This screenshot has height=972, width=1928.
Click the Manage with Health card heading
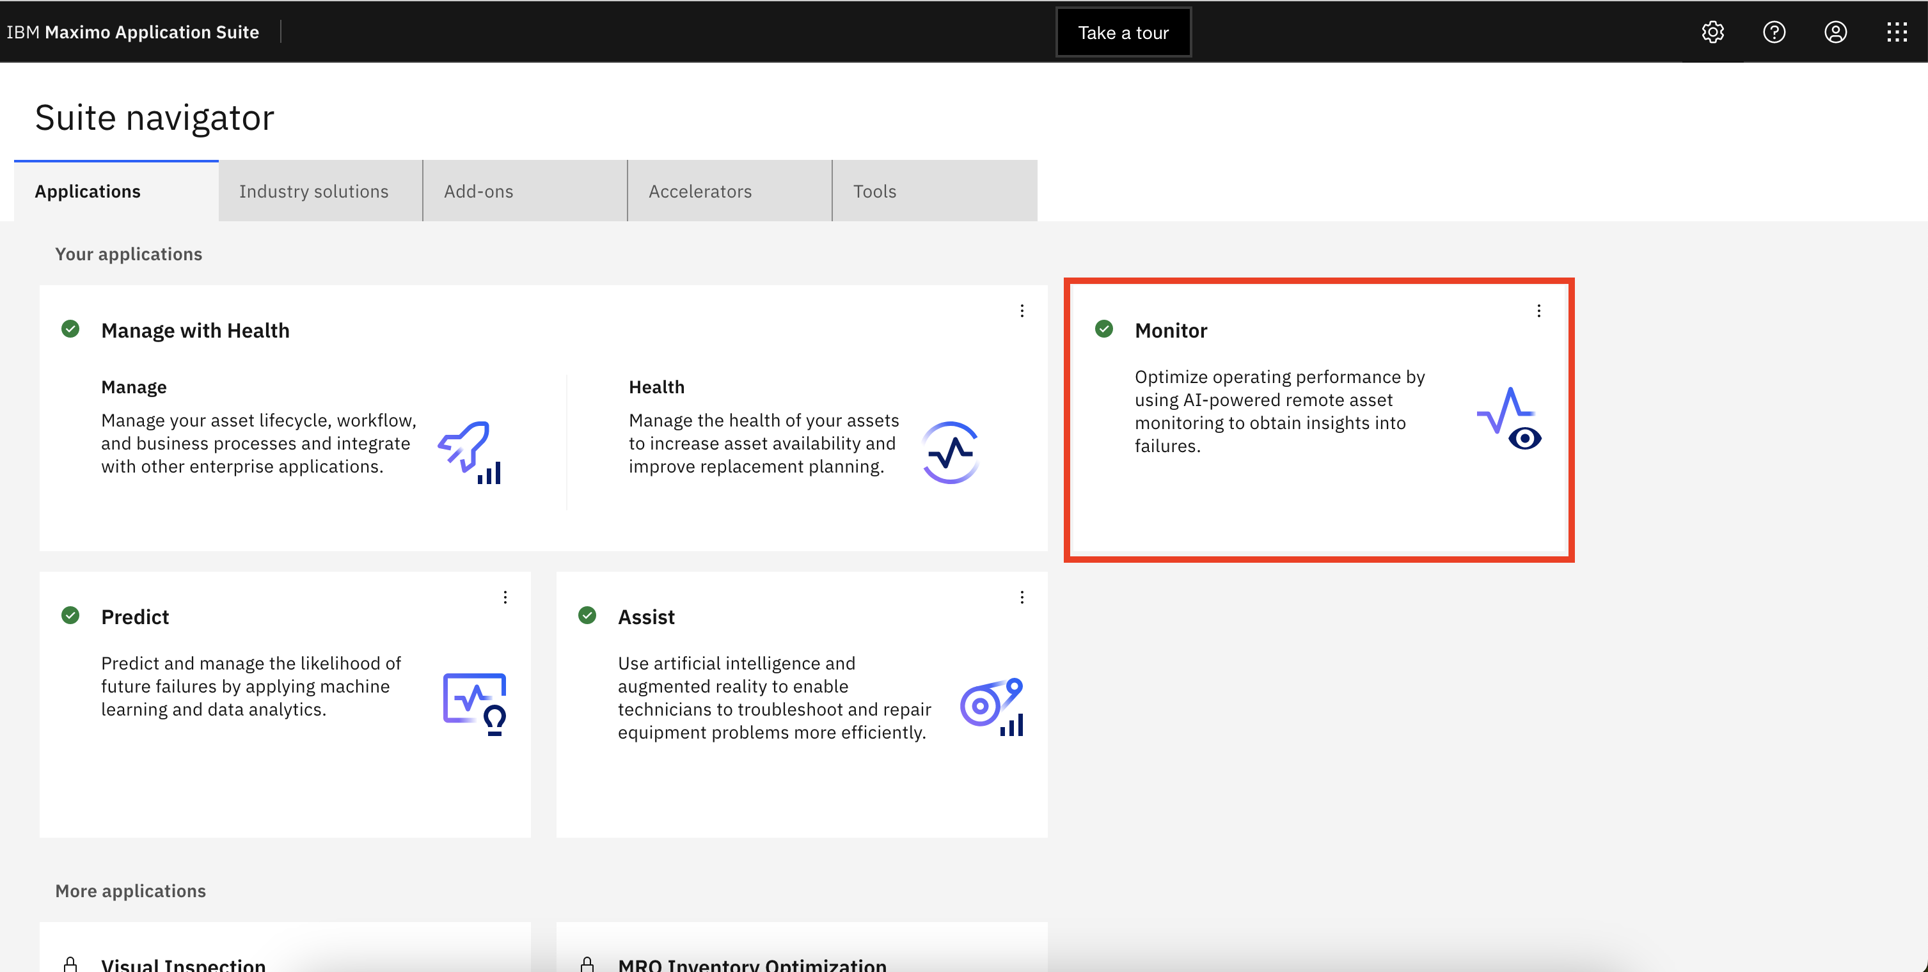point(195,331)
